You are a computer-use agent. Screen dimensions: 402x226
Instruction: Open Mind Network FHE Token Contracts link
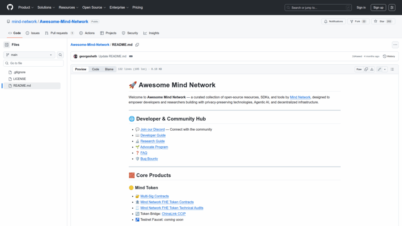(x=167, y=202)
